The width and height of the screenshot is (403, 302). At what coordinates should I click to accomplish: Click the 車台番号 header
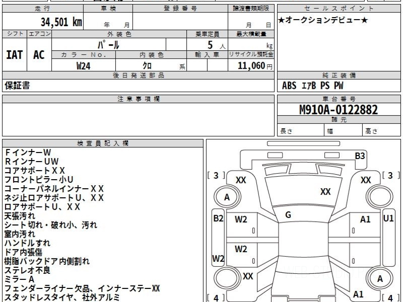click(339, 99)
